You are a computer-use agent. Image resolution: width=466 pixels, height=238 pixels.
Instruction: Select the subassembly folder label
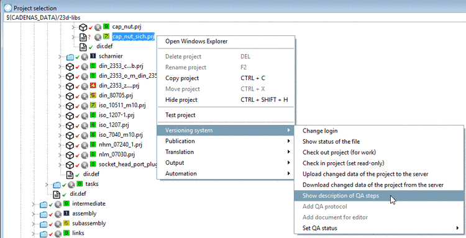click(x=89, y=224)
